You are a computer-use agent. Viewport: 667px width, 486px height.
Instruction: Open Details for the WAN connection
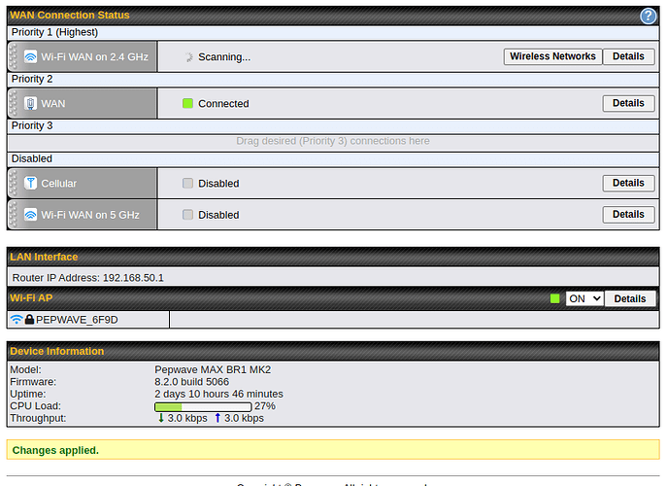(x=628, y=103)
